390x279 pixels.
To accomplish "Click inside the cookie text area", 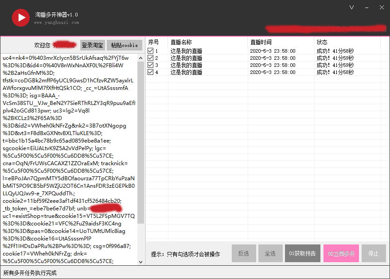I will coord(69,159).
